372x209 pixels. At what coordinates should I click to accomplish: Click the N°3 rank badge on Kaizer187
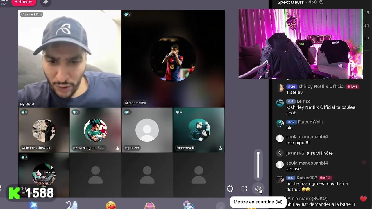(325, 178)
